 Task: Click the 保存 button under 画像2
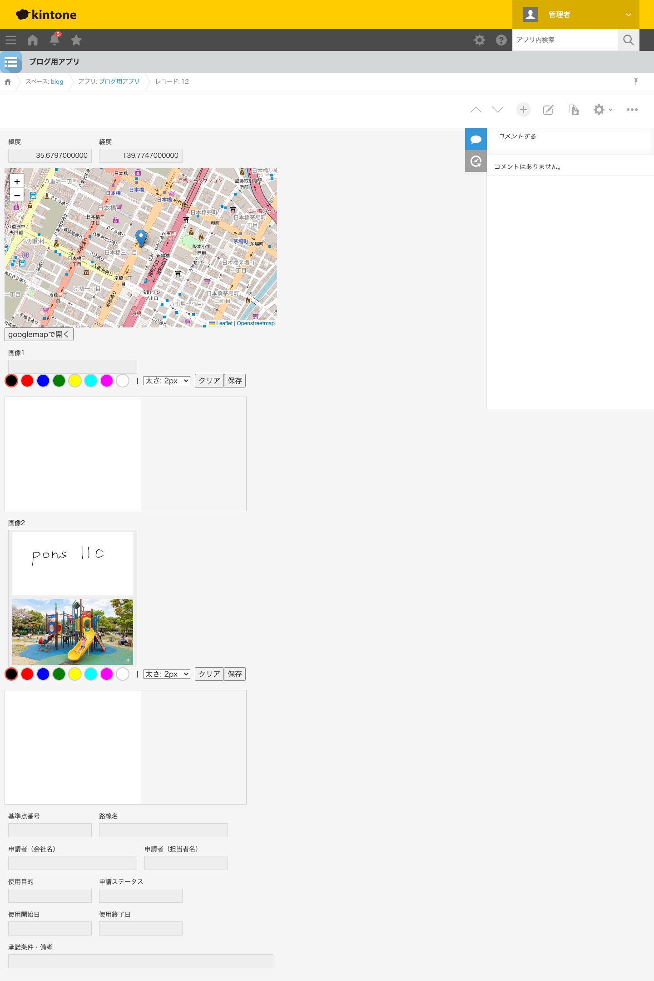point(235,674)
